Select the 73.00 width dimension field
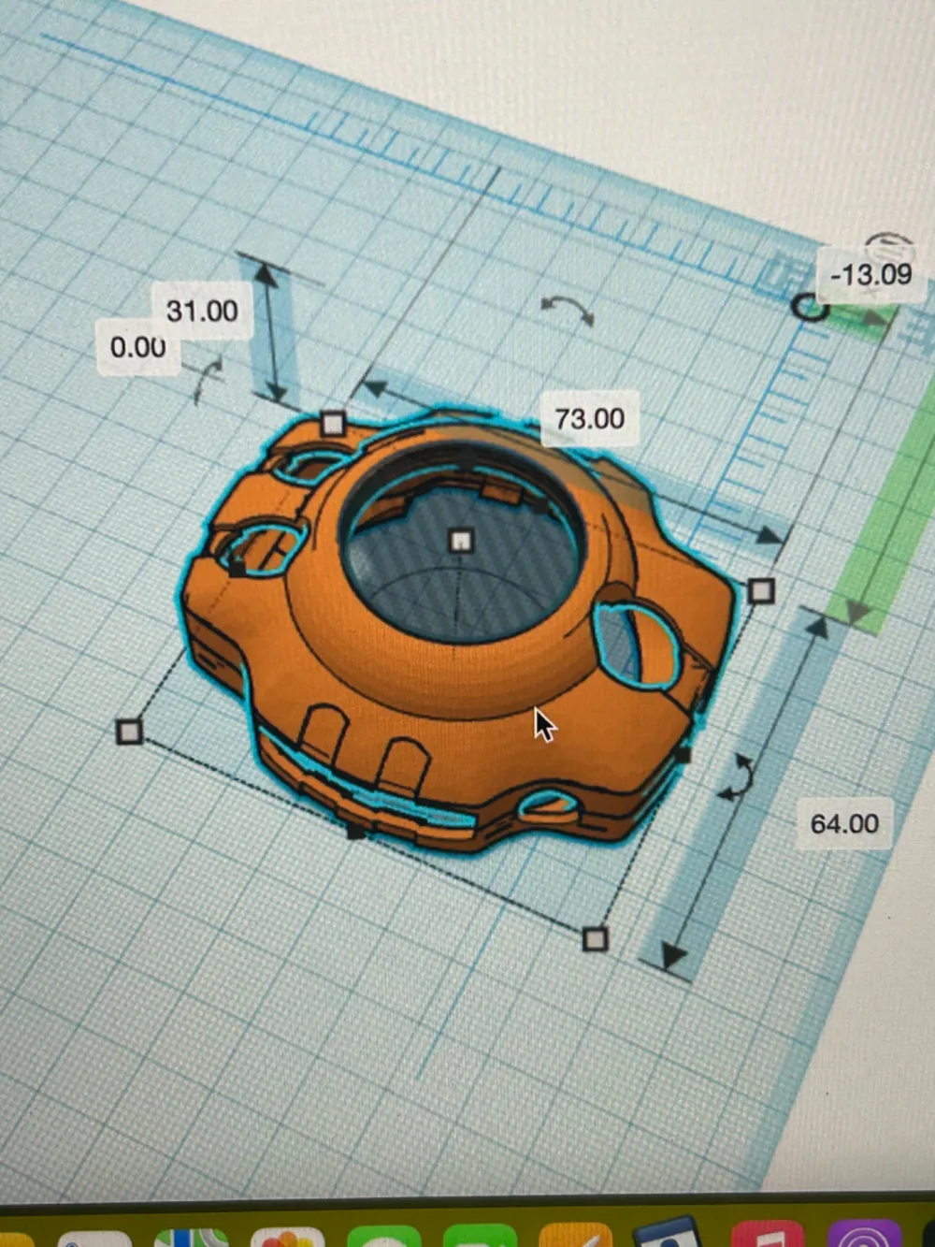The image size is (935, 1247). [590, 418]
